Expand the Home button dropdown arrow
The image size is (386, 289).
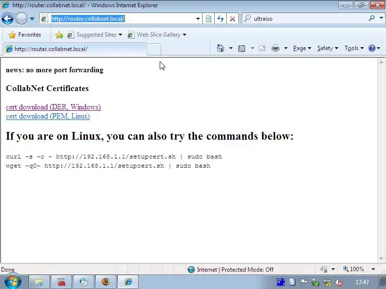tap(231, 48)
